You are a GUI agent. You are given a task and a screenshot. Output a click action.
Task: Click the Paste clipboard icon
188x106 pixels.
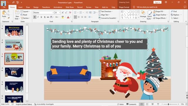[4, 13]
